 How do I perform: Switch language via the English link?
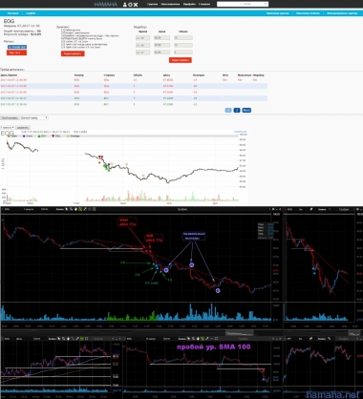tap(31, 13)
